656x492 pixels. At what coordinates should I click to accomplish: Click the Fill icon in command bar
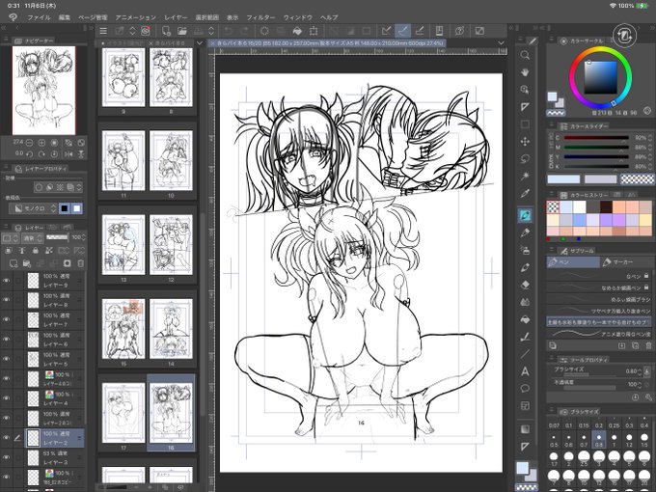297,31
